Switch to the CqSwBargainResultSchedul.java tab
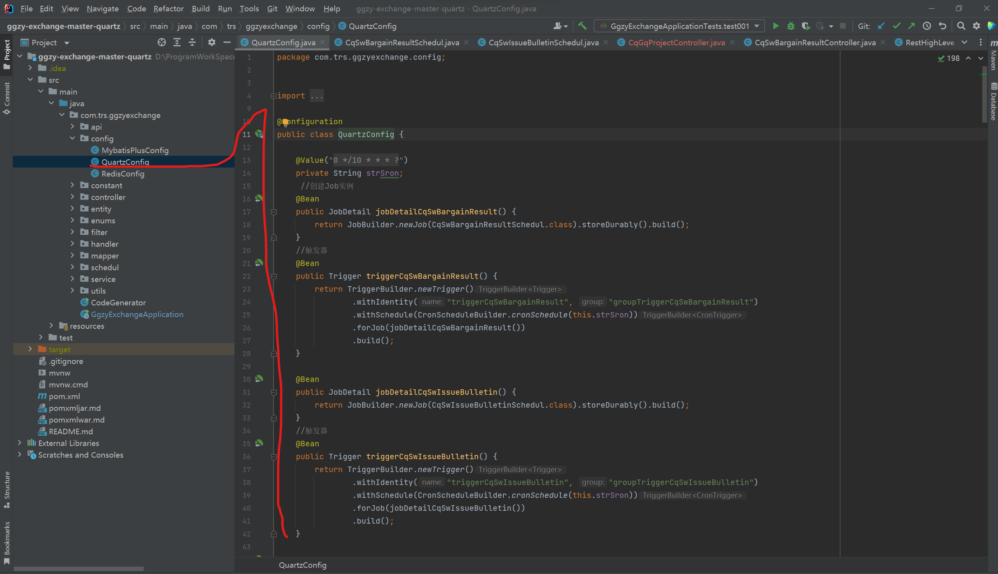Viewport: 998px width, 574px height. pyautogui.click(x=402, y=42)
